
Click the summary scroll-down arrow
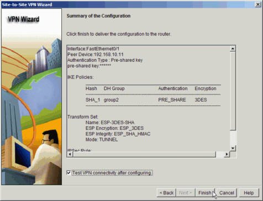coord(233,148)
